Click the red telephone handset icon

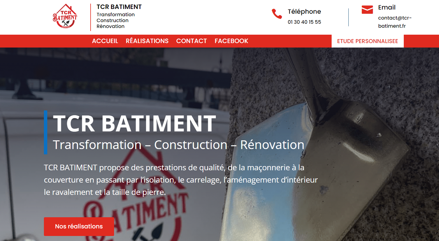click(x=277, y=14)
